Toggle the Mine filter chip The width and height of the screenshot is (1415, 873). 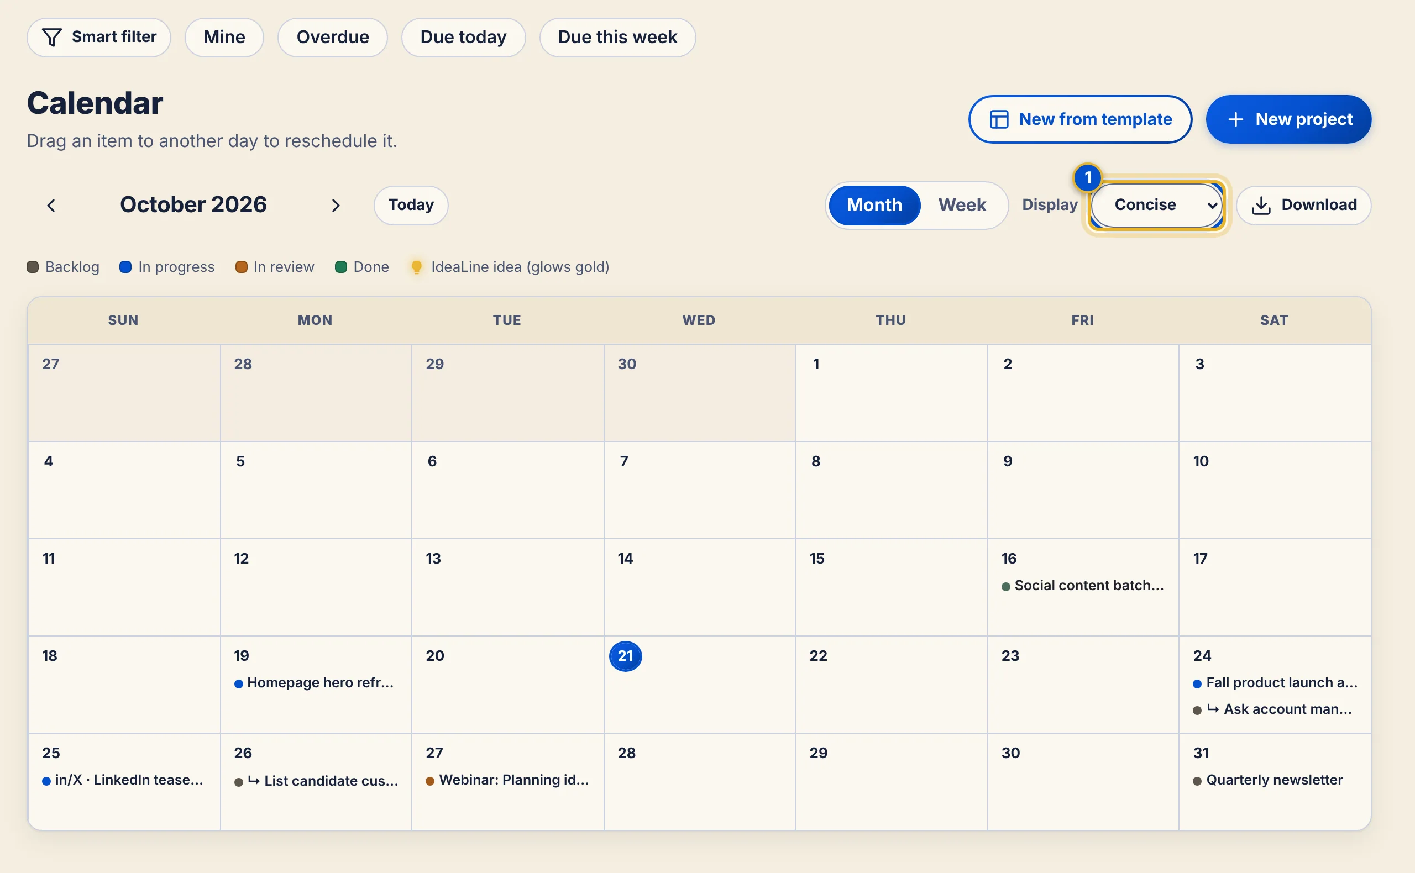224,38
